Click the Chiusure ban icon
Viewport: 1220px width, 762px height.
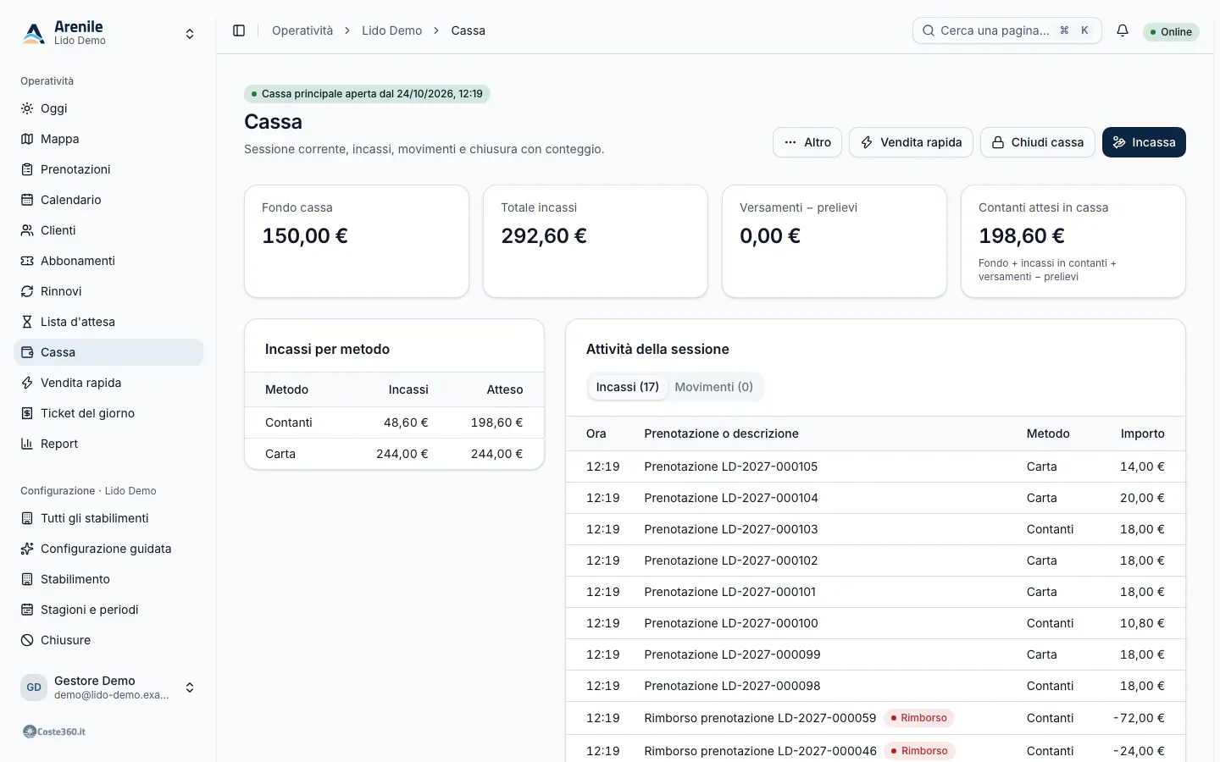[x=27, y=640]
